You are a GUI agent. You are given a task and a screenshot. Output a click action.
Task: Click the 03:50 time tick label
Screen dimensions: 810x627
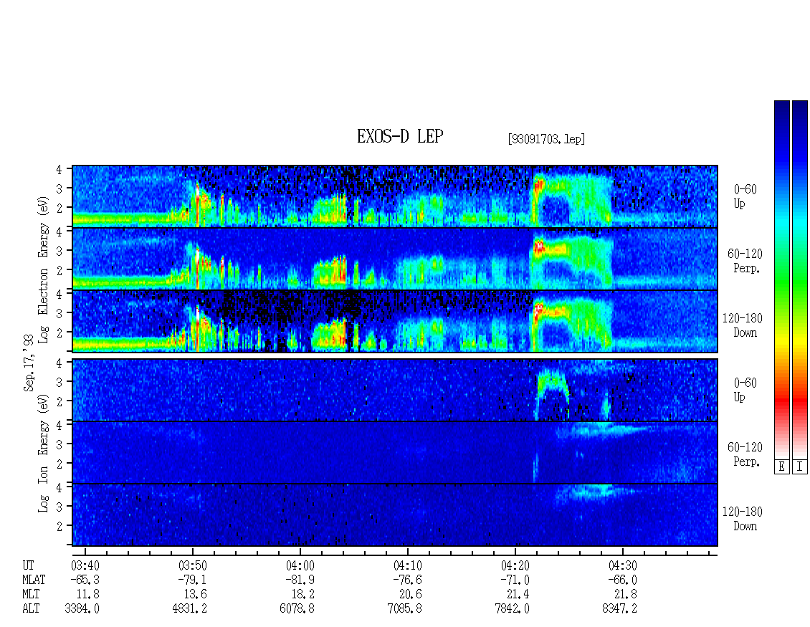click(193, 565)
